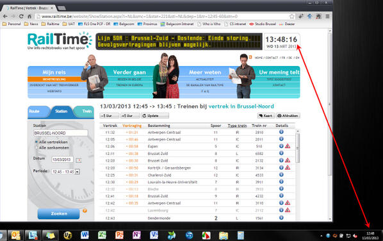Click warning triangle for train 3134
Viewport: 383px width, 241px height.
pos(288,168)
